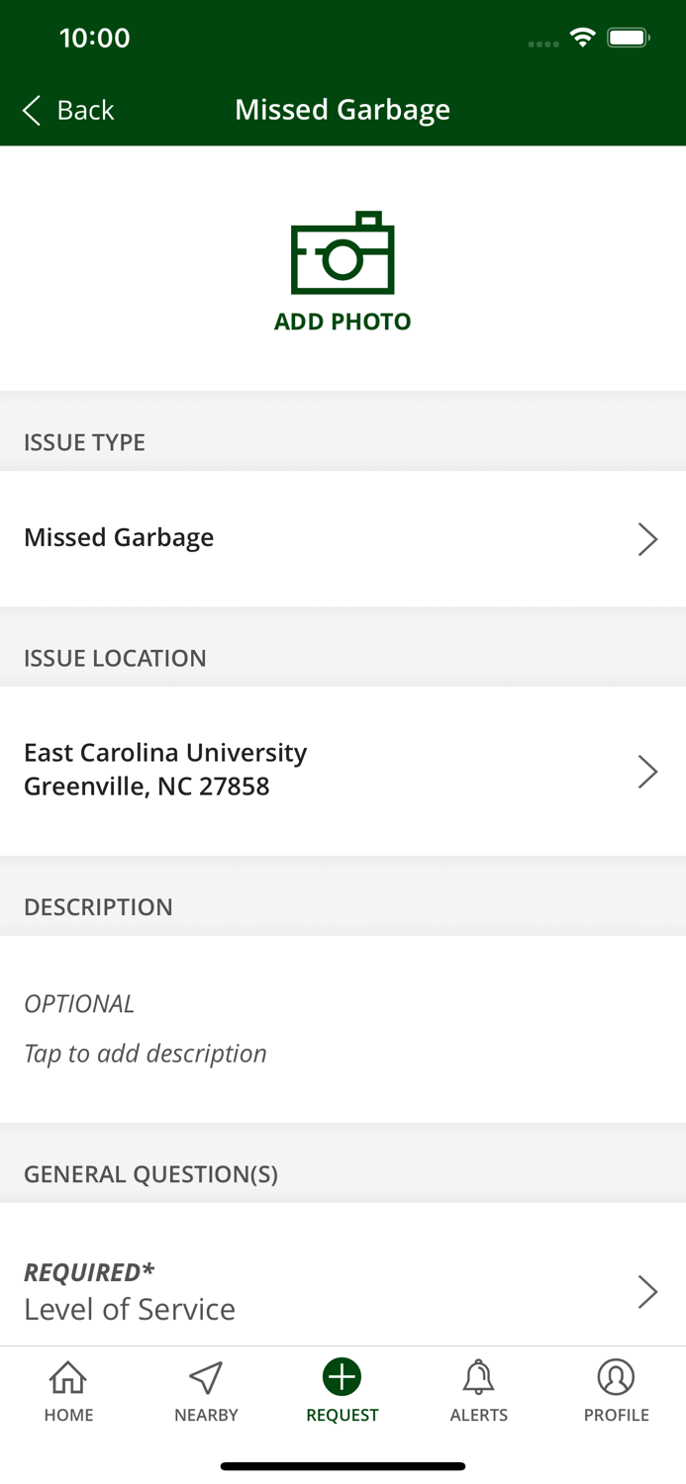Tap the Back text link
686x1484 pixels.
(x=85, y=110)
